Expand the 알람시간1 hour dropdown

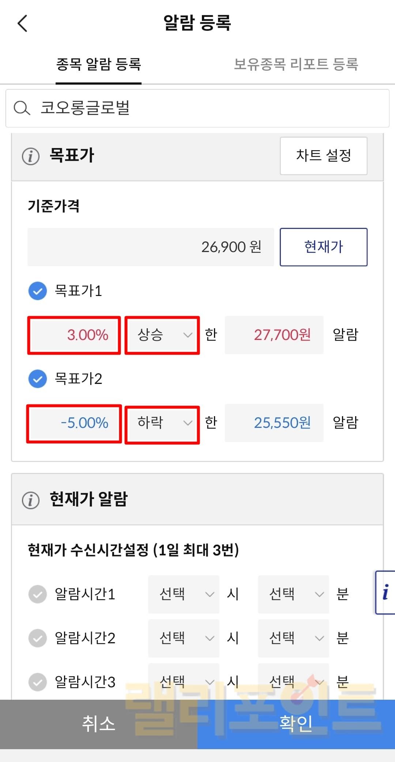[184, 594]
